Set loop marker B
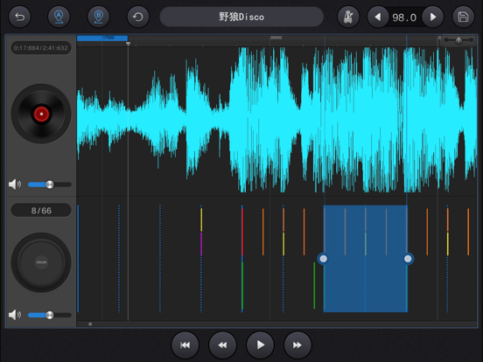The image size is (483, 362). tap(99, 17)
